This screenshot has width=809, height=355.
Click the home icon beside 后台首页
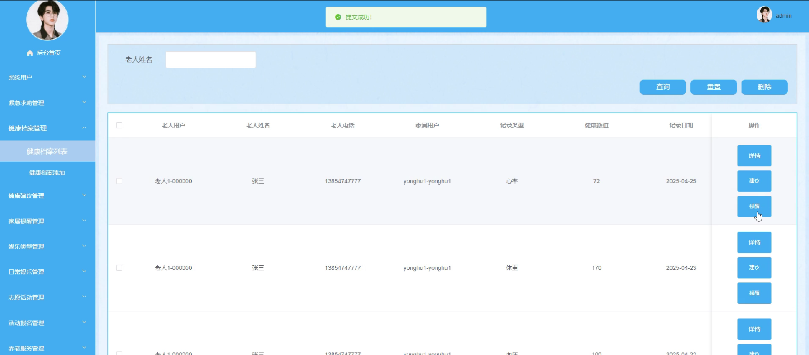click(x=30, y=53)
